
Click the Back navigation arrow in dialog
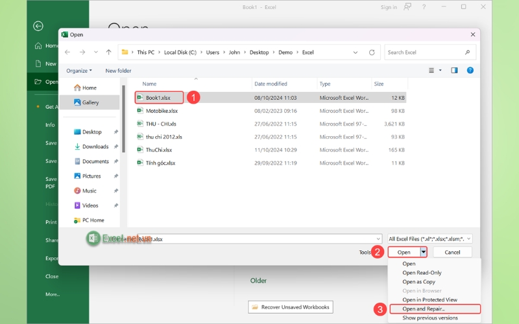coord(68,52)
